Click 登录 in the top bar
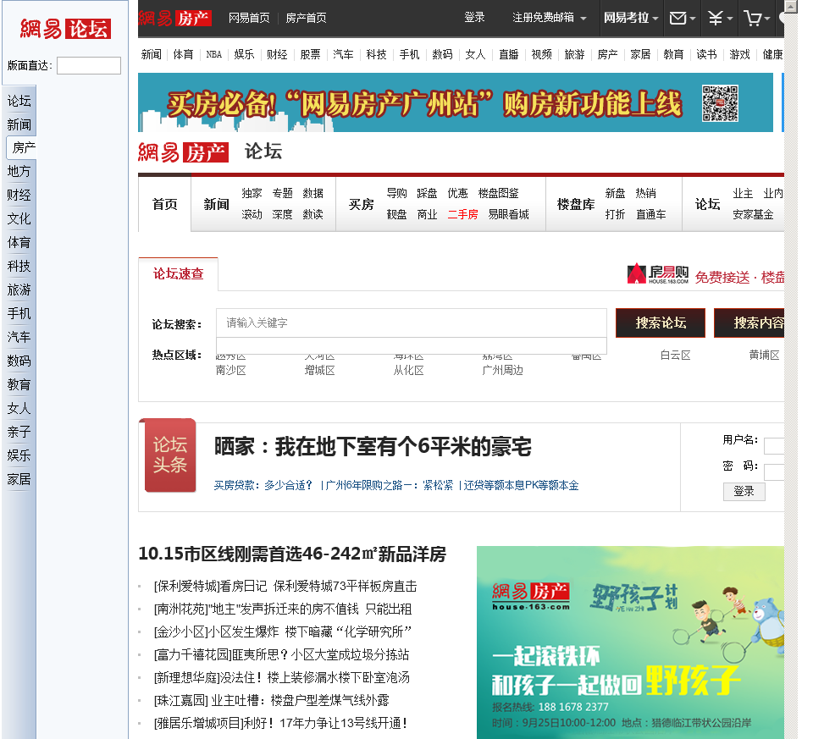Image resolution: width=813 pixels, height=739 pixels. tap(474, 17)
